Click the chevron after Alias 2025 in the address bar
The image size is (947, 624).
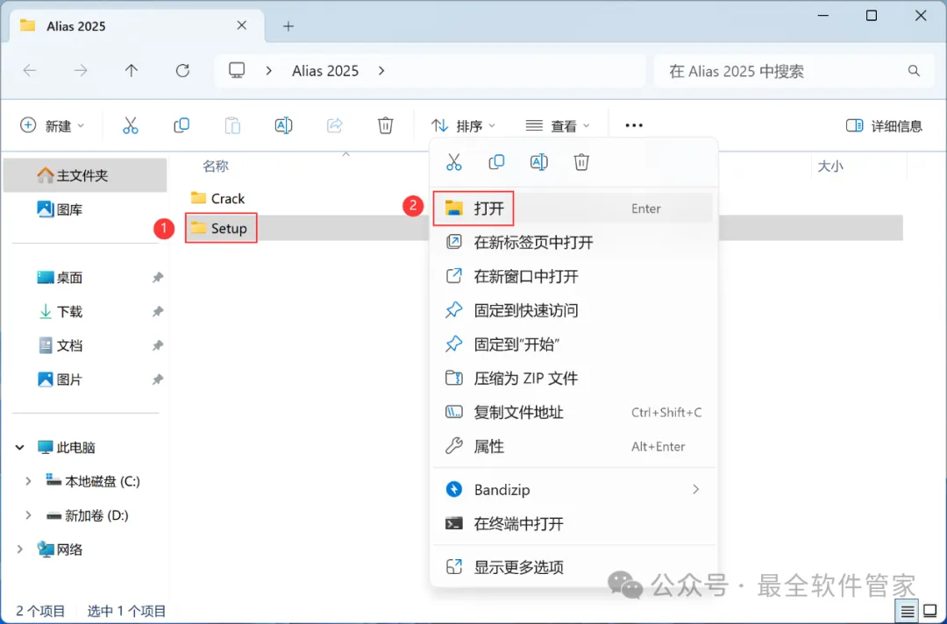(x=381, y=71)
